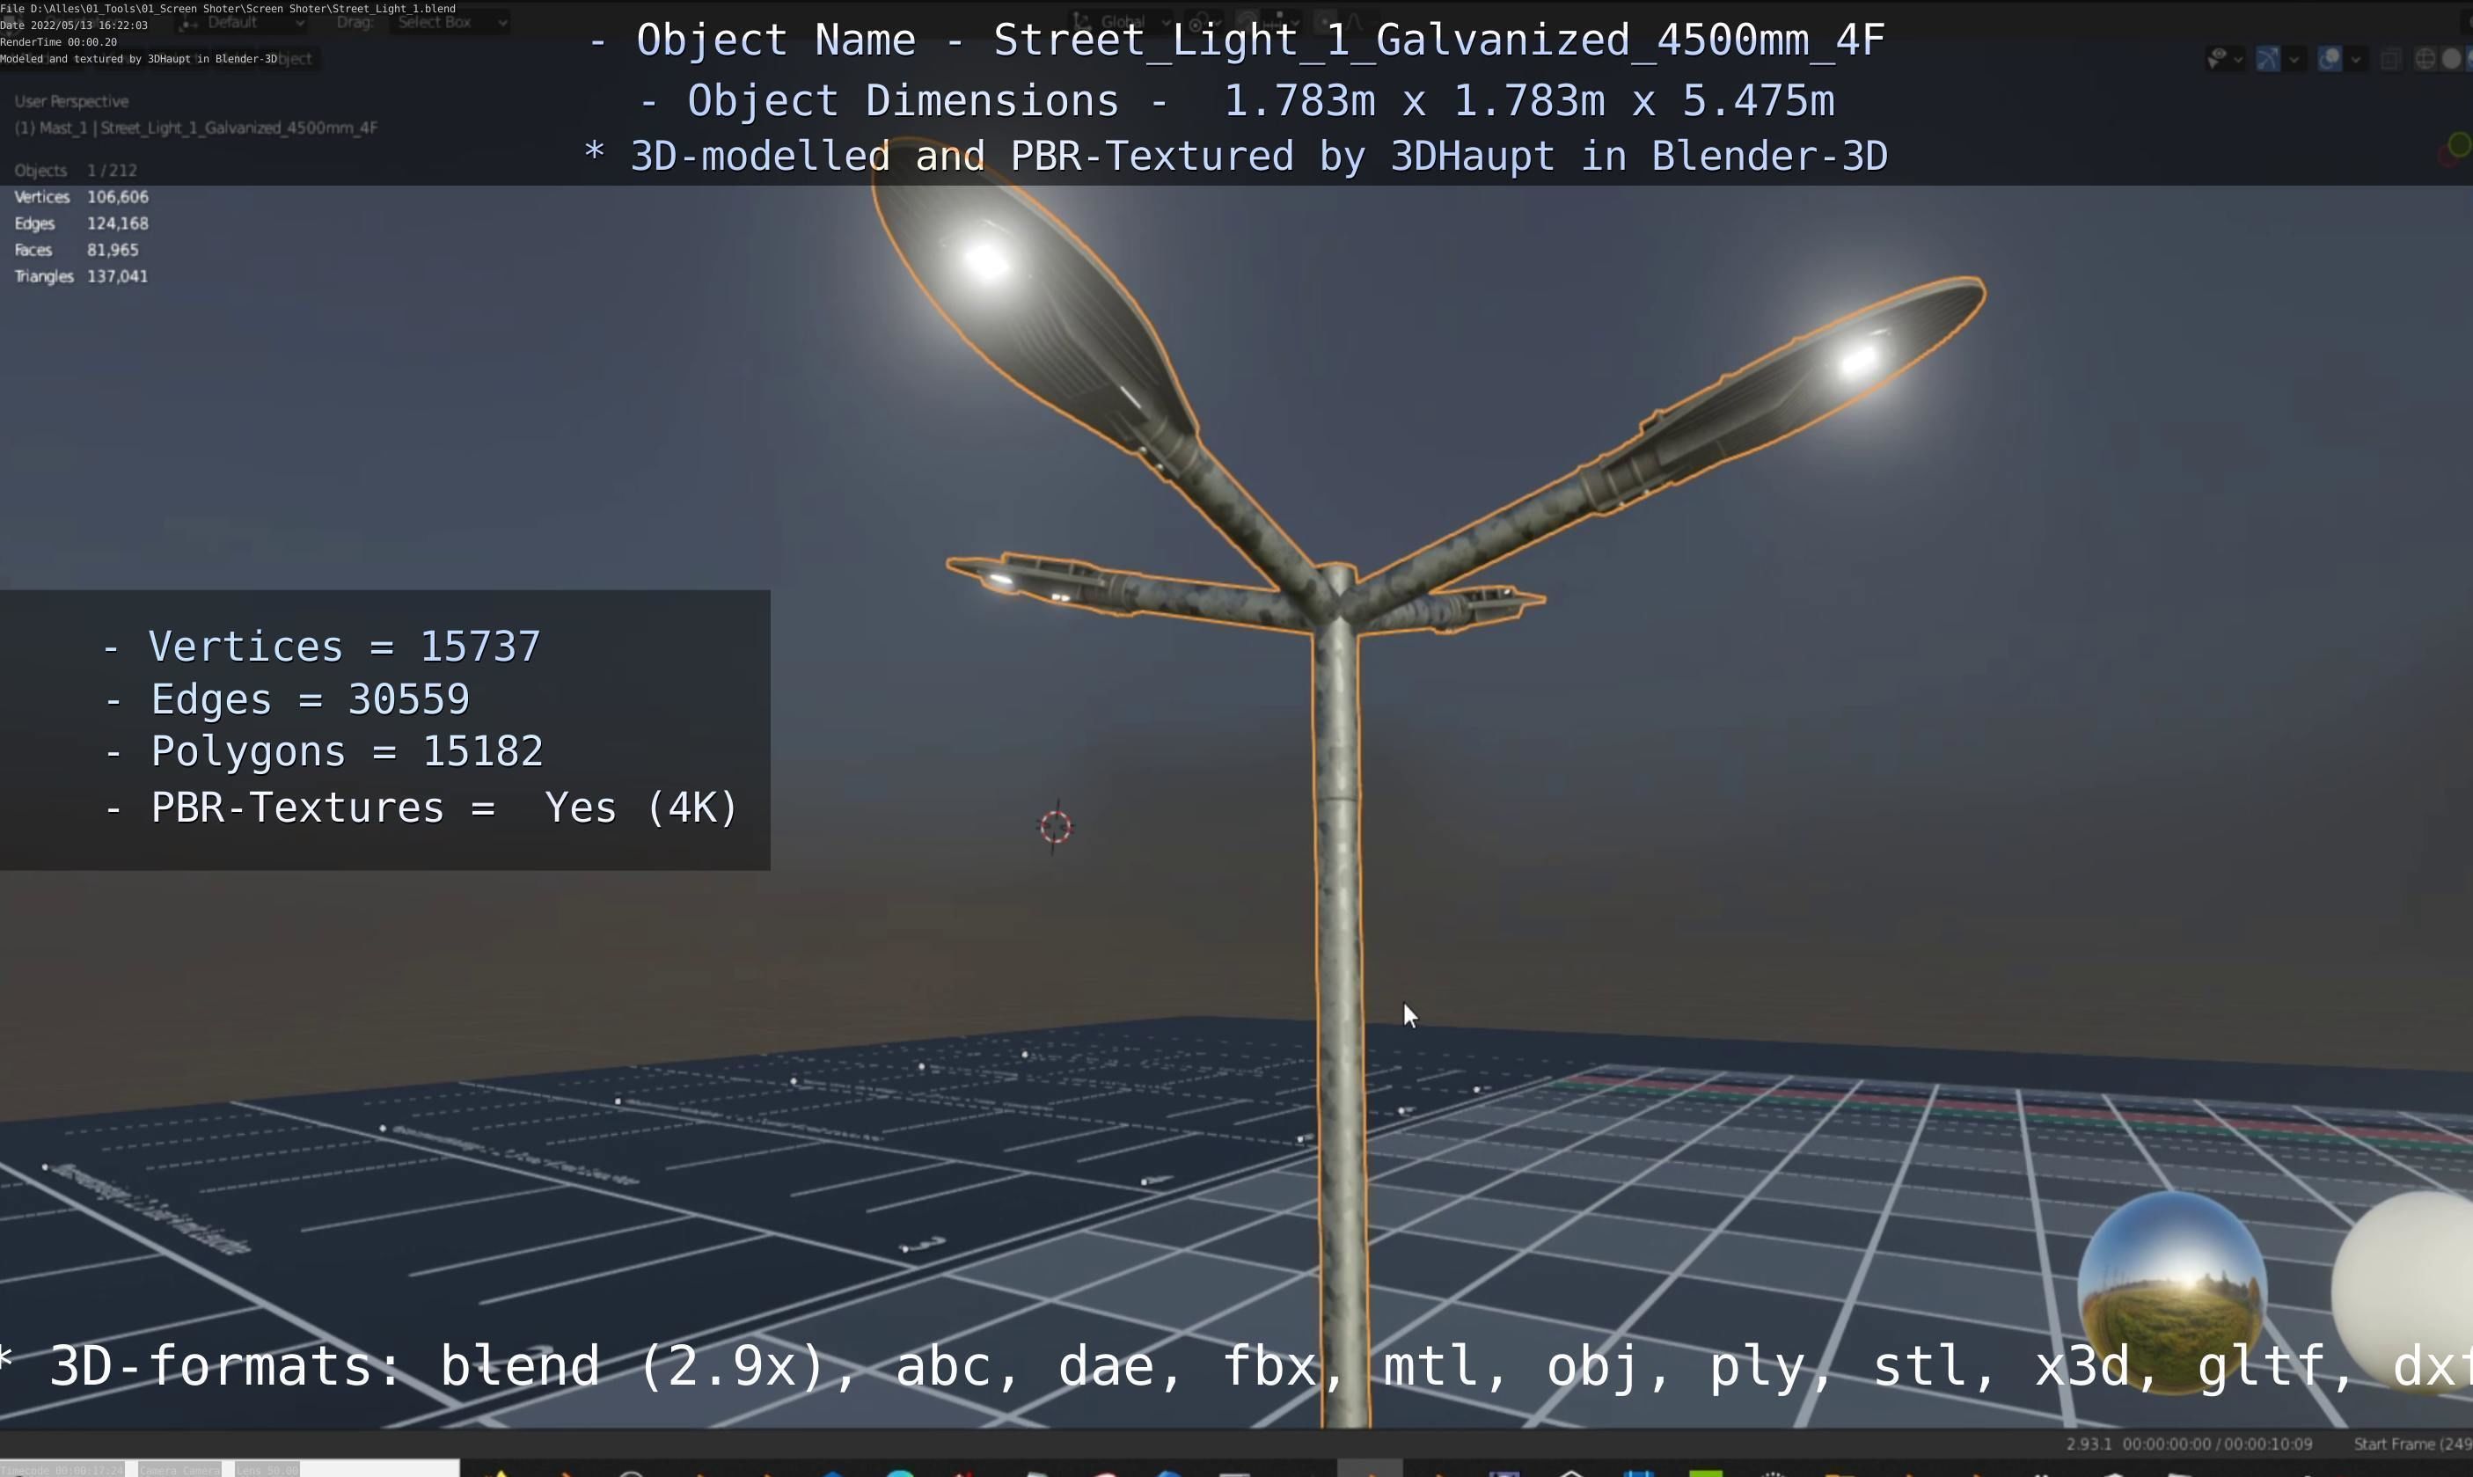This screenshot has height=1477, width=2473.
Task: Click the 'Start Frame' status bar entry
Action: tap(2412, 1444)
